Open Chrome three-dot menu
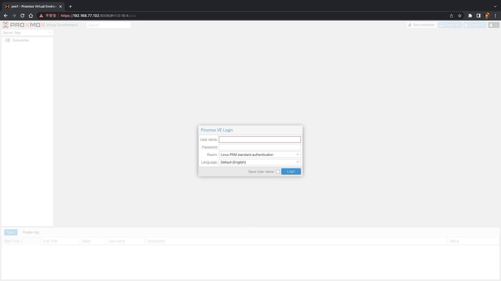 (495, 16)
